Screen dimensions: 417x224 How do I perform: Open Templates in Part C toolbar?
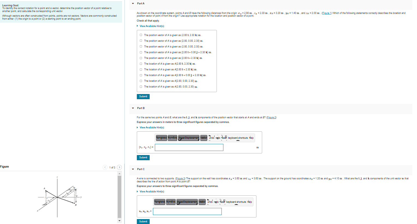tap(159, 202)
